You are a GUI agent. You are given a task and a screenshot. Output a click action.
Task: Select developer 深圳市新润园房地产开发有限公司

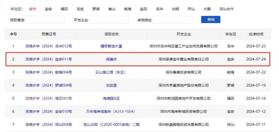click(x=183, y=99)
